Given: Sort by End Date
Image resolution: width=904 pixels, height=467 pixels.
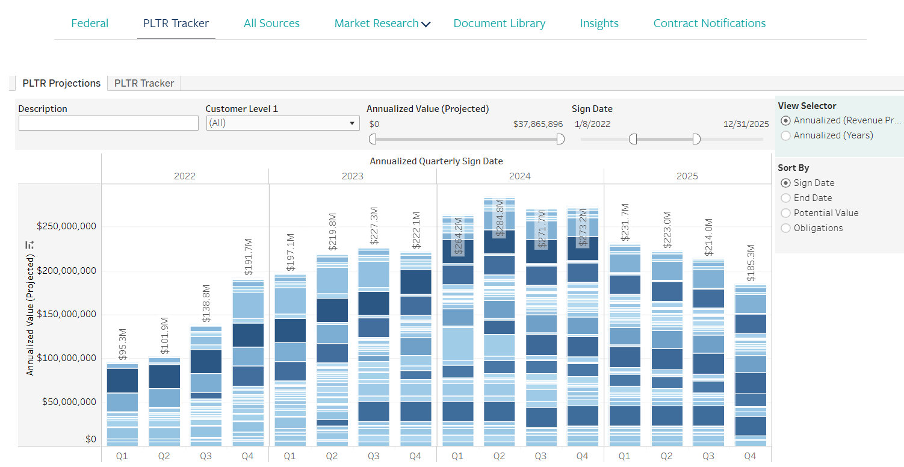Looking at the screenshot, I should [806, 198].
